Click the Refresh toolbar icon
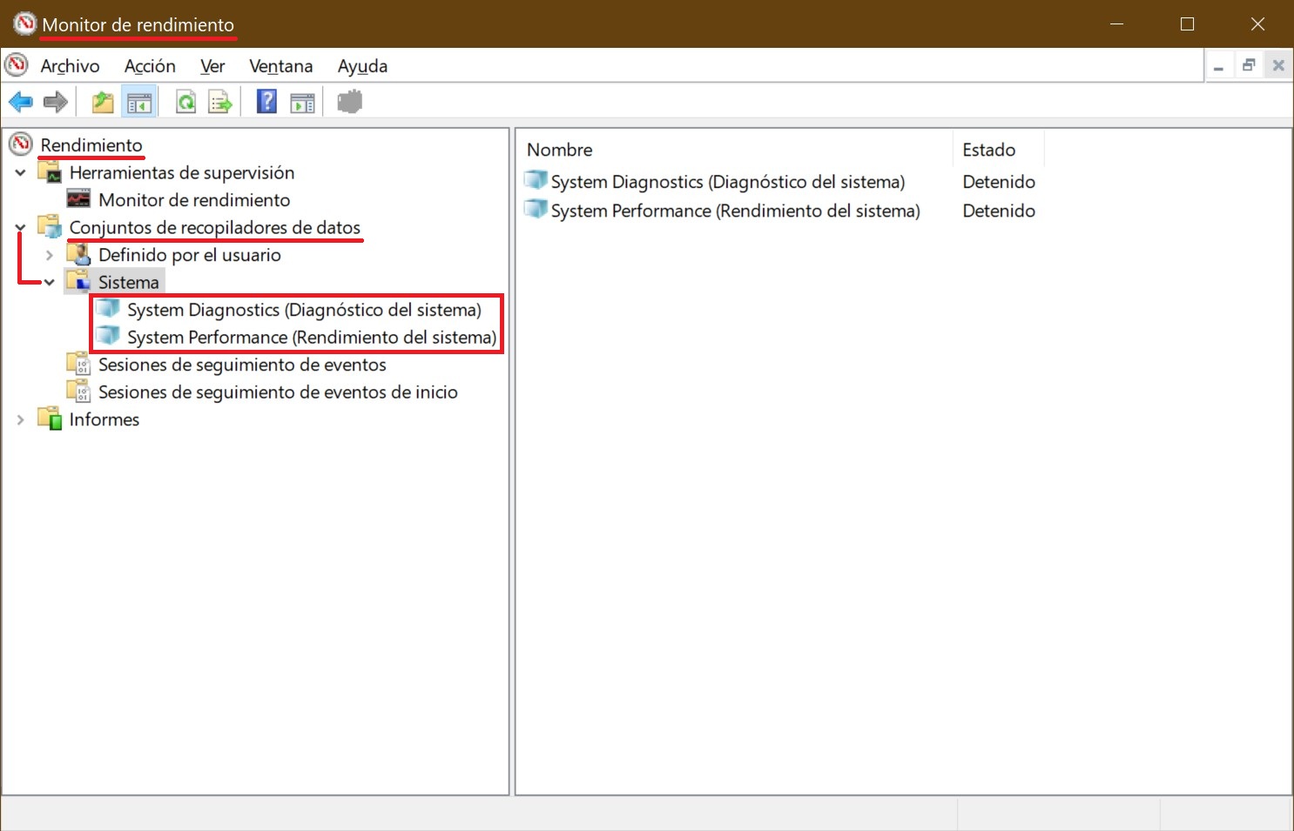1294x831 pixels. pyautogui.click(x=185, y=103)
